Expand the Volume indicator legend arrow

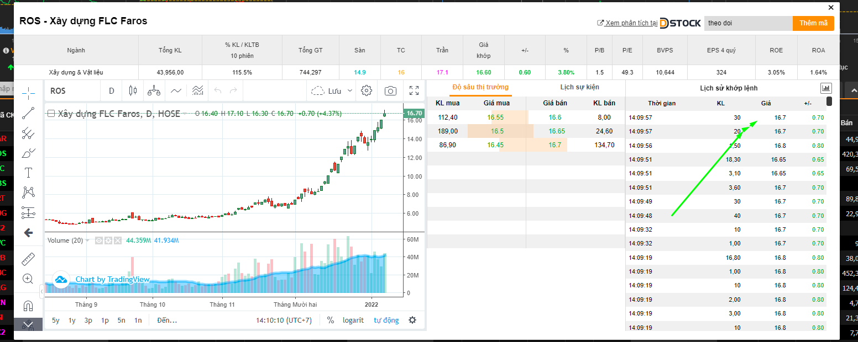87,241
